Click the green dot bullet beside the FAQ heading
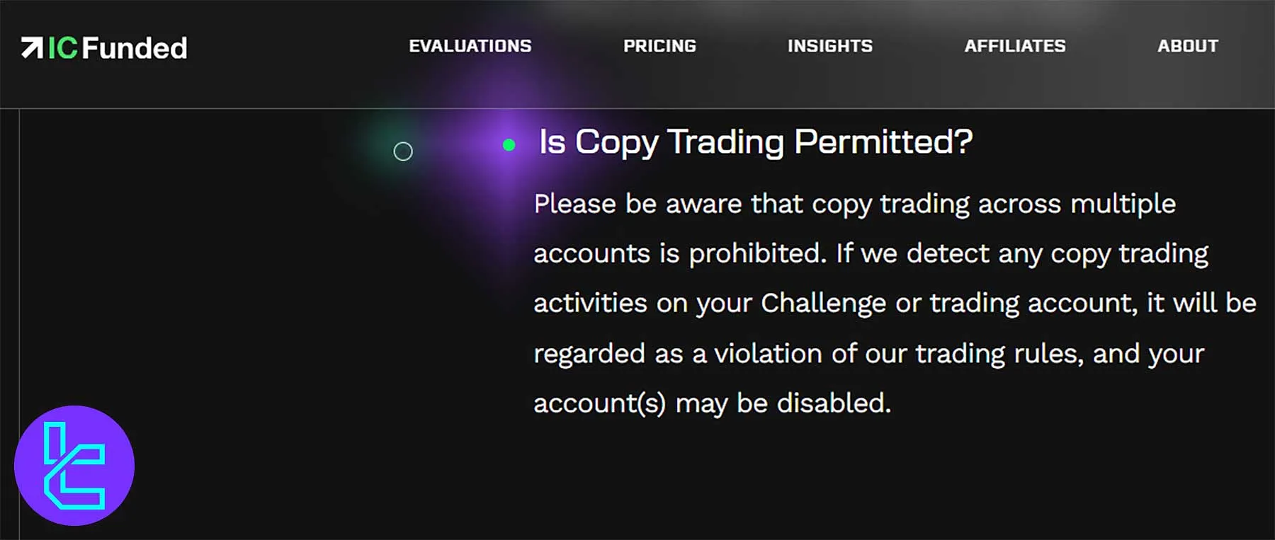The width and height of the screenshot is (1275, 540). click(508, 144)
